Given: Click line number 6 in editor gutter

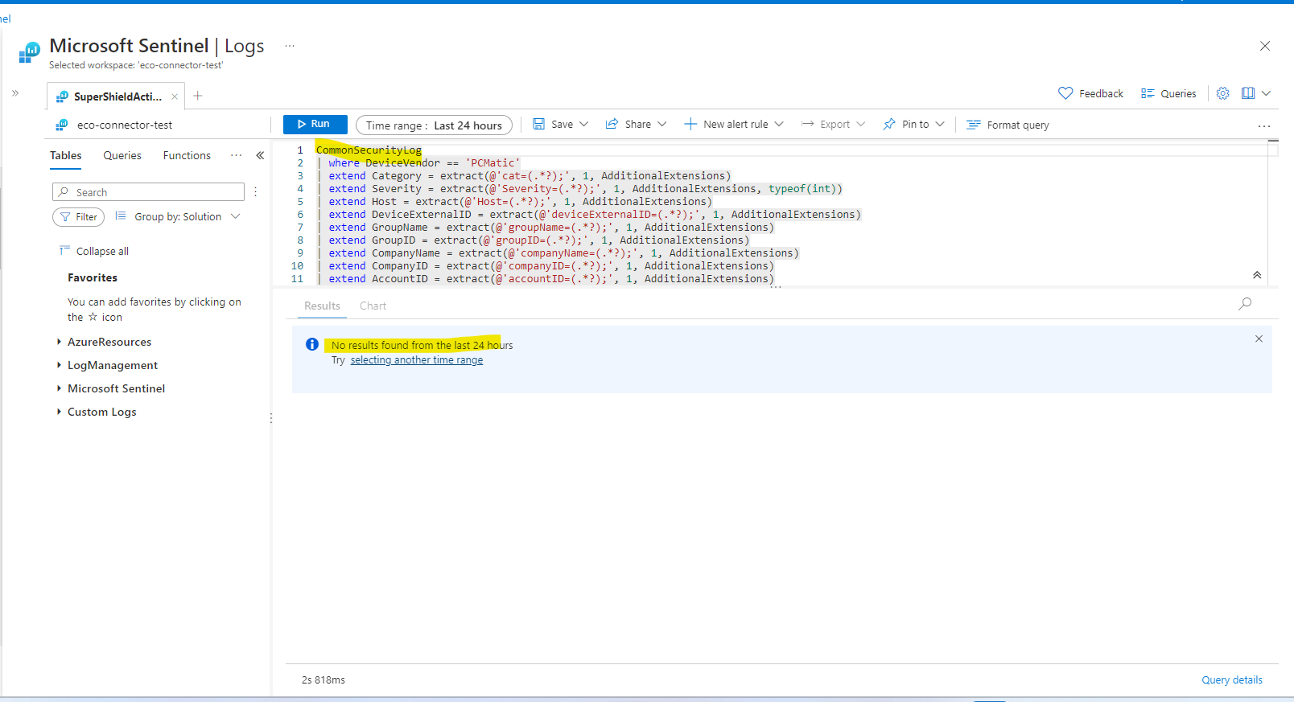Looking at the screenshot, I should (x=300, y=214).
